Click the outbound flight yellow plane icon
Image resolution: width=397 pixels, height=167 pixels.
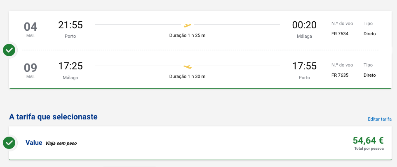[x=187, y=25]
